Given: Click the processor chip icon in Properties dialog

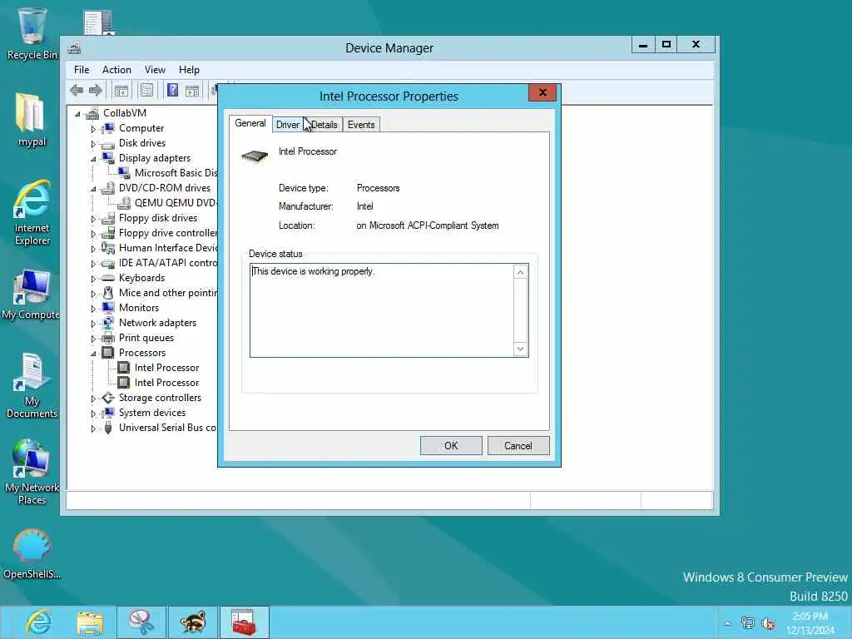Looking at the screenshot, I should pyautogui.click(x=255, y=156).
